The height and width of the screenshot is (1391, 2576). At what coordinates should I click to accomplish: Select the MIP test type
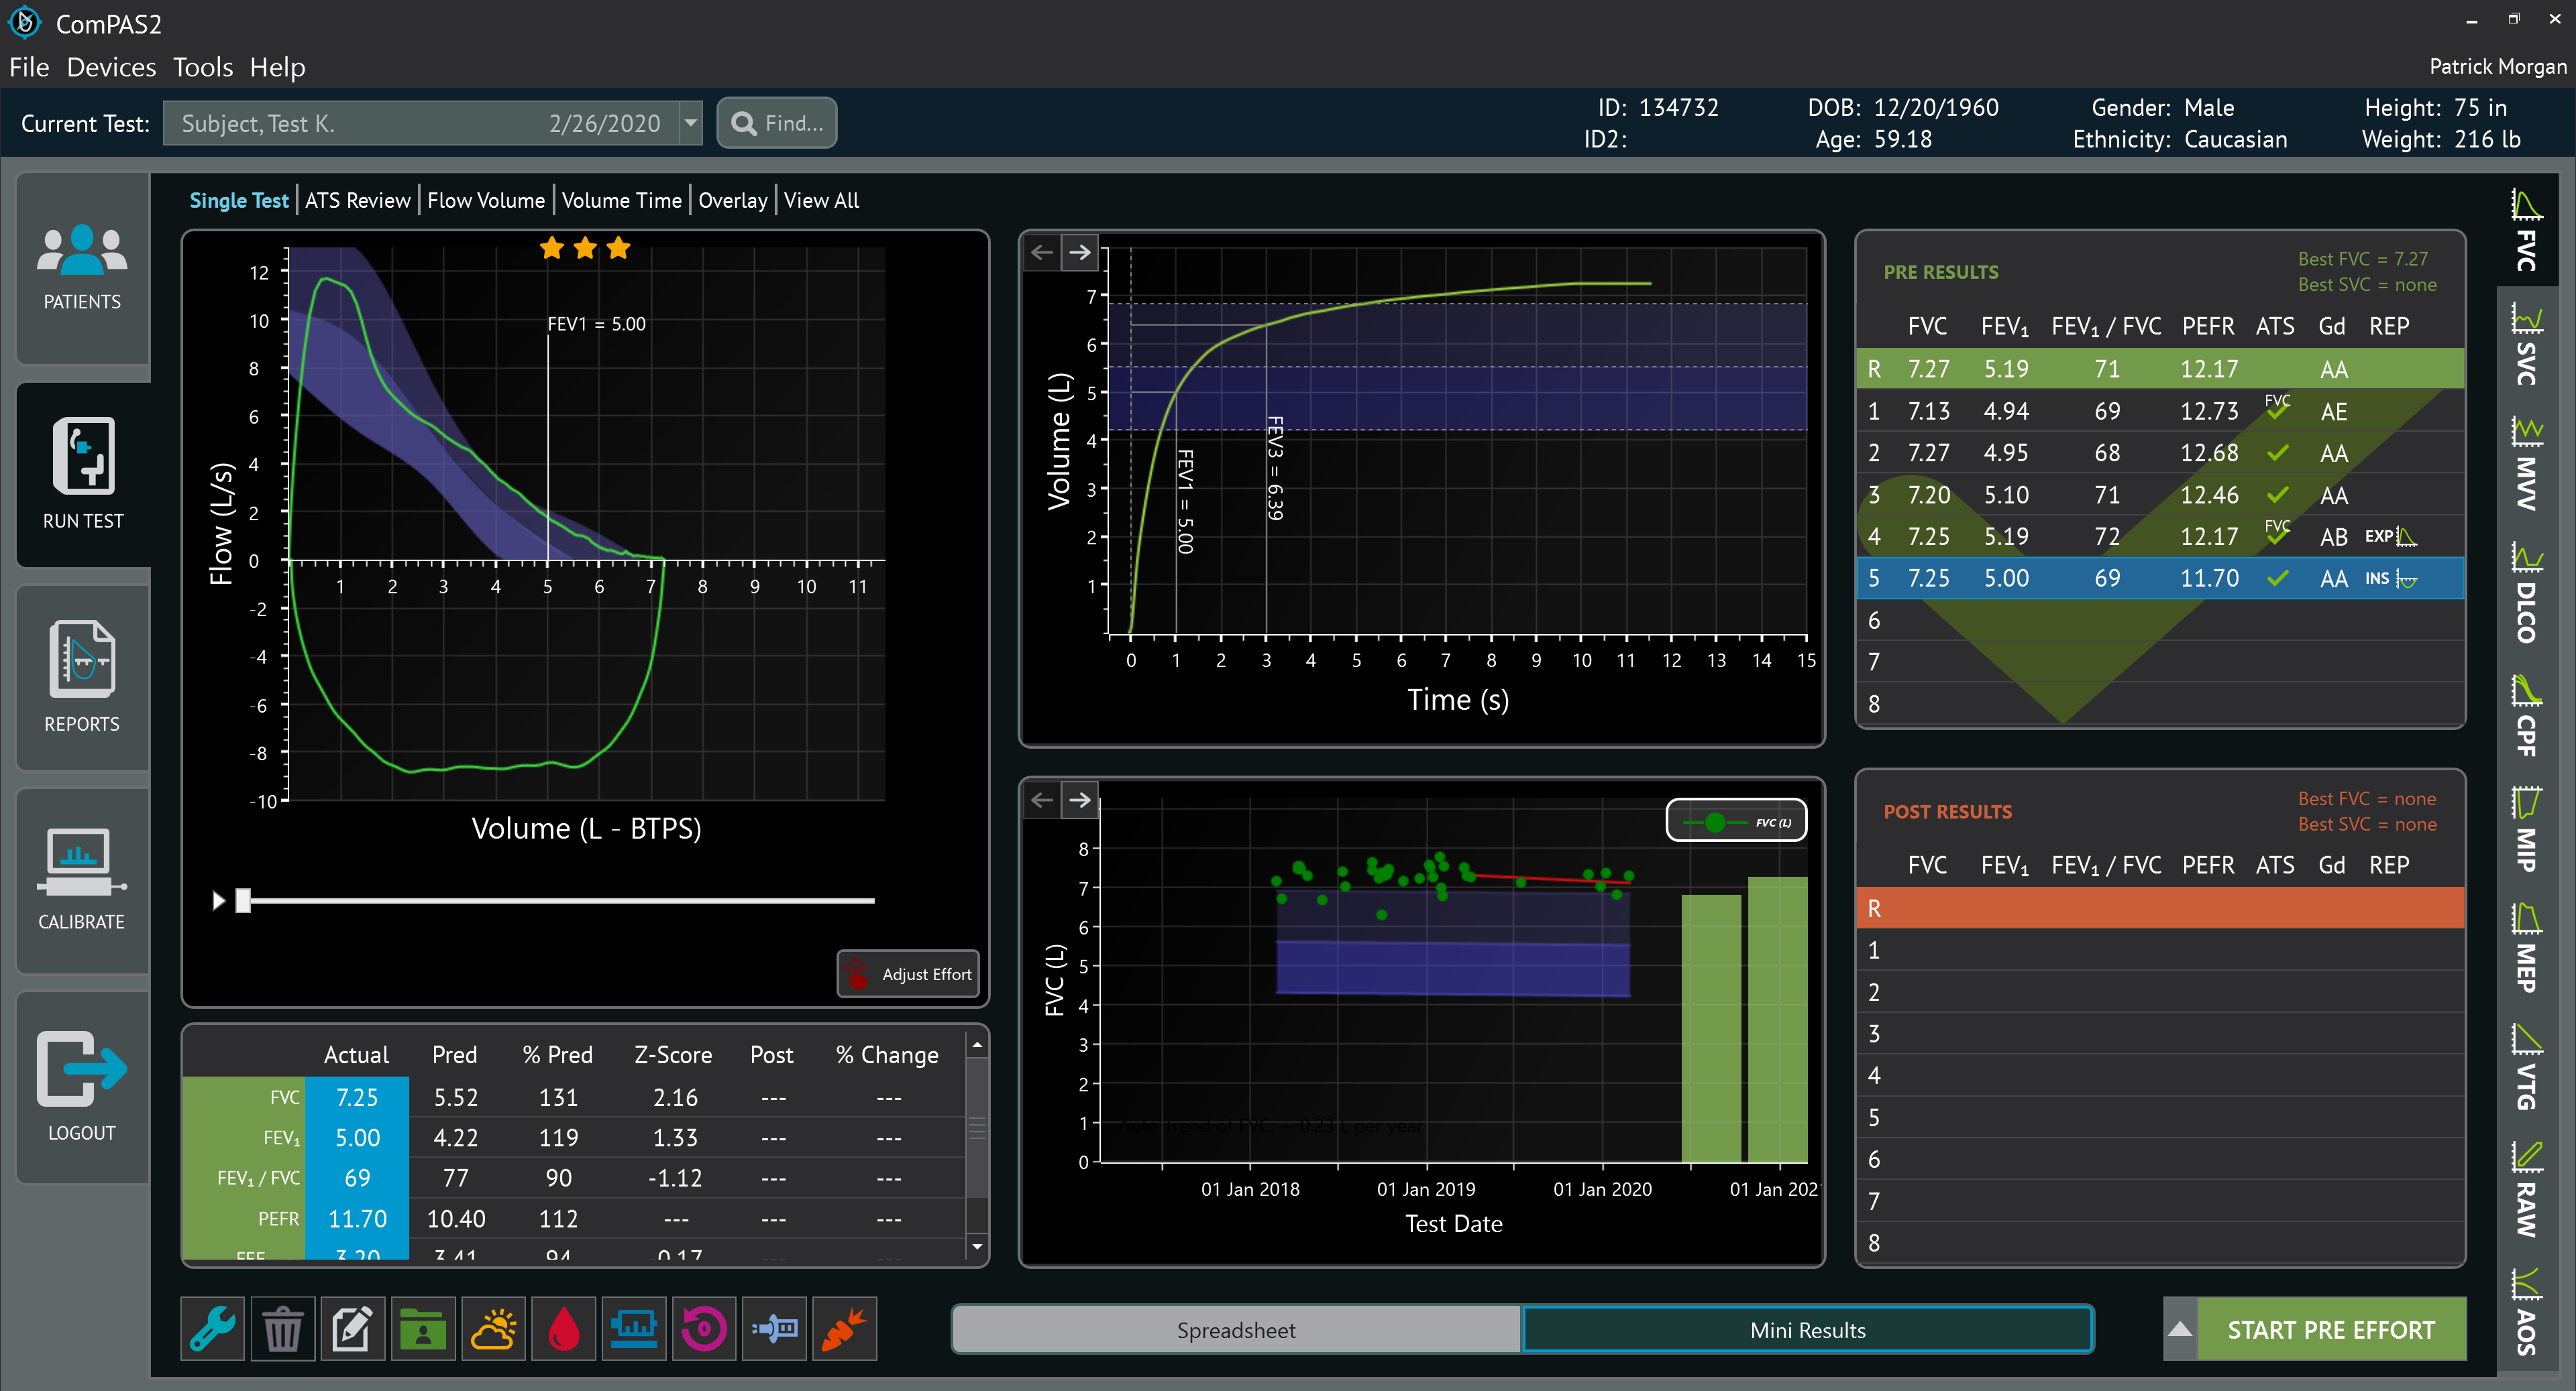coord(2526,829)
